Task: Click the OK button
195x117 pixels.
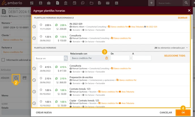Action: pyautogui.click(x=183, y=112)
